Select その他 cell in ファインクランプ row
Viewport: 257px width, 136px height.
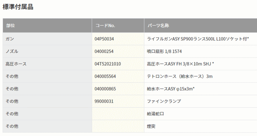click(x=47, y=101)
